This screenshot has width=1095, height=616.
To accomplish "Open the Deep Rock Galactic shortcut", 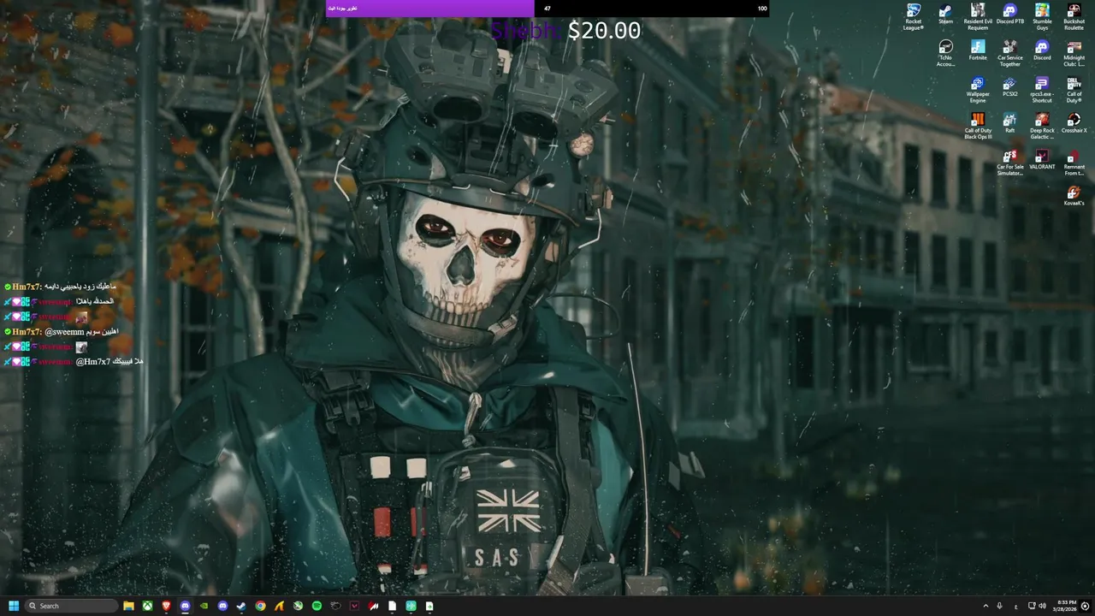I will 1042,127.
